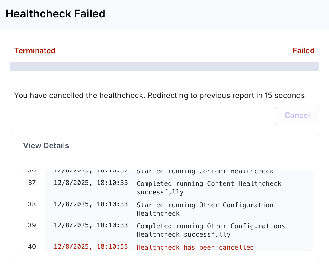The height and width of the screenshot is (268, 329).
Task: Select the Failed status label
Action: [x=303, y=51]
